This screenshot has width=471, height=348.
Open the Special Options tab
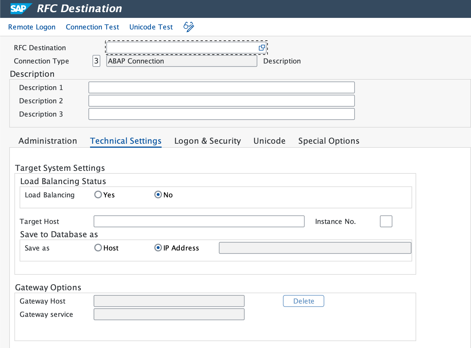(328, 141)
